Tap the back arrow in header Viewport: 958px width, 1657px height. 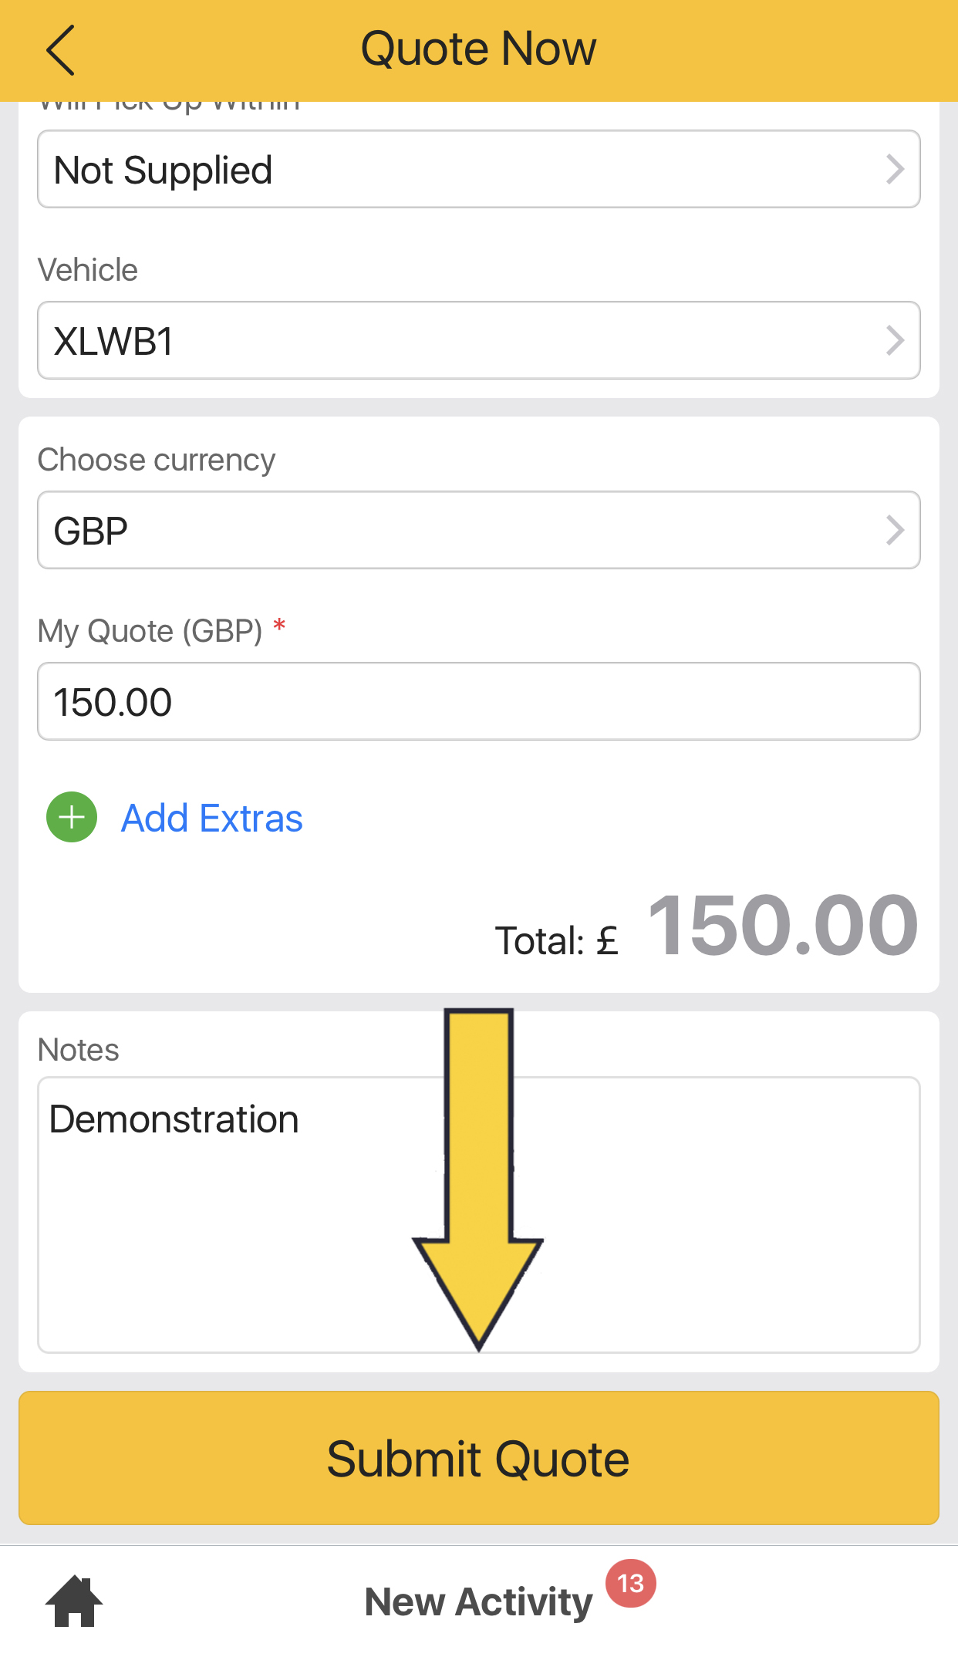click(x=60, y=50)
